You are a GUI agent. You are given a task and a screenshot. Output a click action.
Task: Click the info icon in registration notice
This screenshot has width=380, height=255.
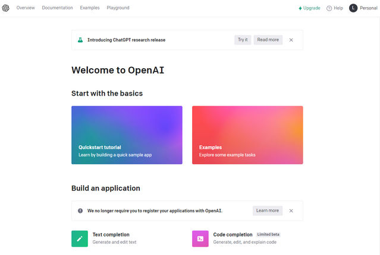(x=80, y=211)
